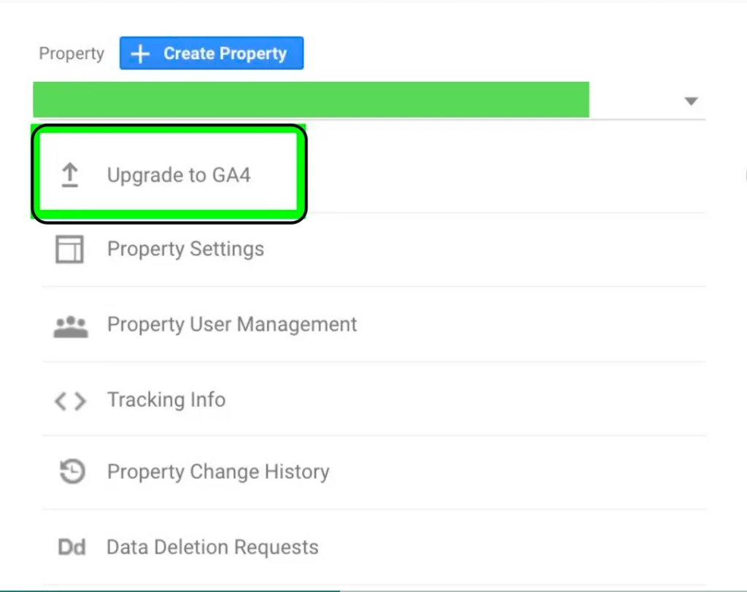The width and height of the screenshot is (747, 592).
Task: Open Property User Management link
Action: click(x=232, y=325)
